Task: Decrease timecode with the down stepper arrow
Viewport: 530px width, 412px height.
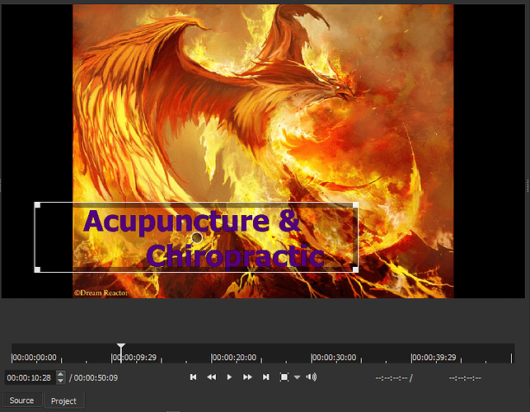Action: (x=60, y=381)
